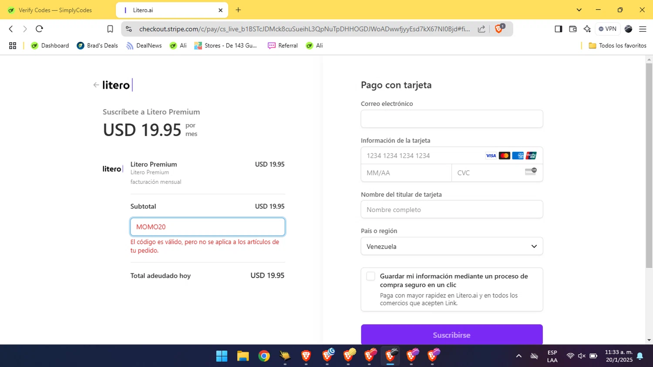Viewport: 653px width, 367px height.
Task: Go back using the browser back arrow
Action: (x=11, y=29)
